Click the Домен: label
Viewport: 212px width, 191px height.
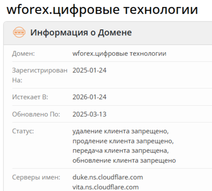(x=23, y=53)
